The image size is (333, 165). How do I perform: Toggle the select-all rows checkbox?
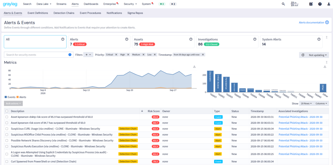coord(7,111)
